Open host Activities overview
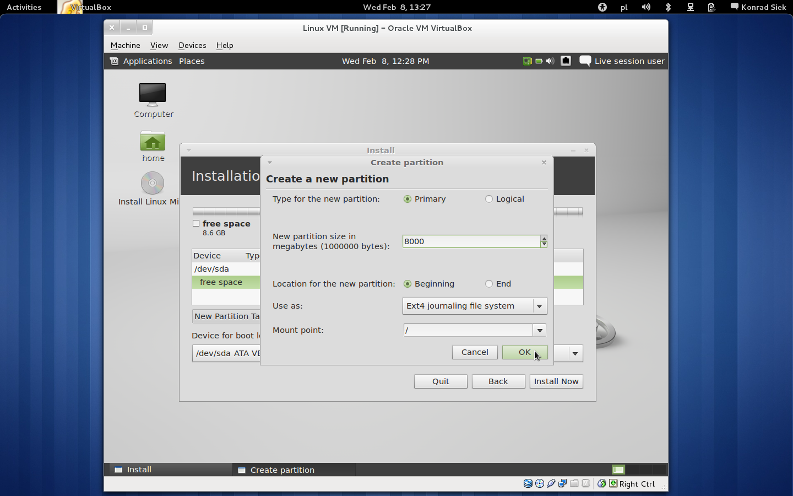 click(24, 7)
